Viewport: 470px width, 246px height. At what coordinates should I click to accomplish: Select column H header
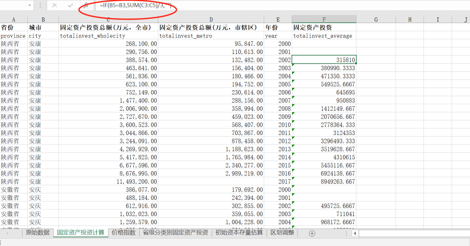coord(410,20)
